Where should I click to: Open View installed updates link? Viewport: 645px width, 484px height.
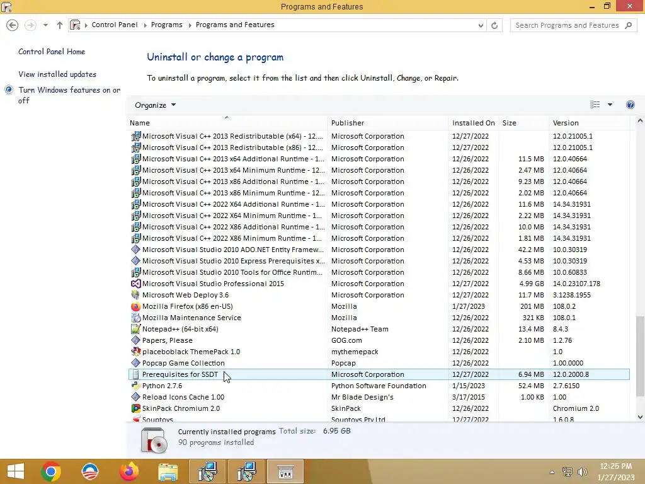(x=57, y=74)
